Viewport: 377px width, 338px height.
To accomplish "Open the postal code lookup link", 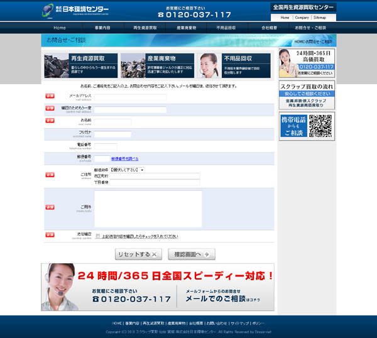I will coord(125,159).
